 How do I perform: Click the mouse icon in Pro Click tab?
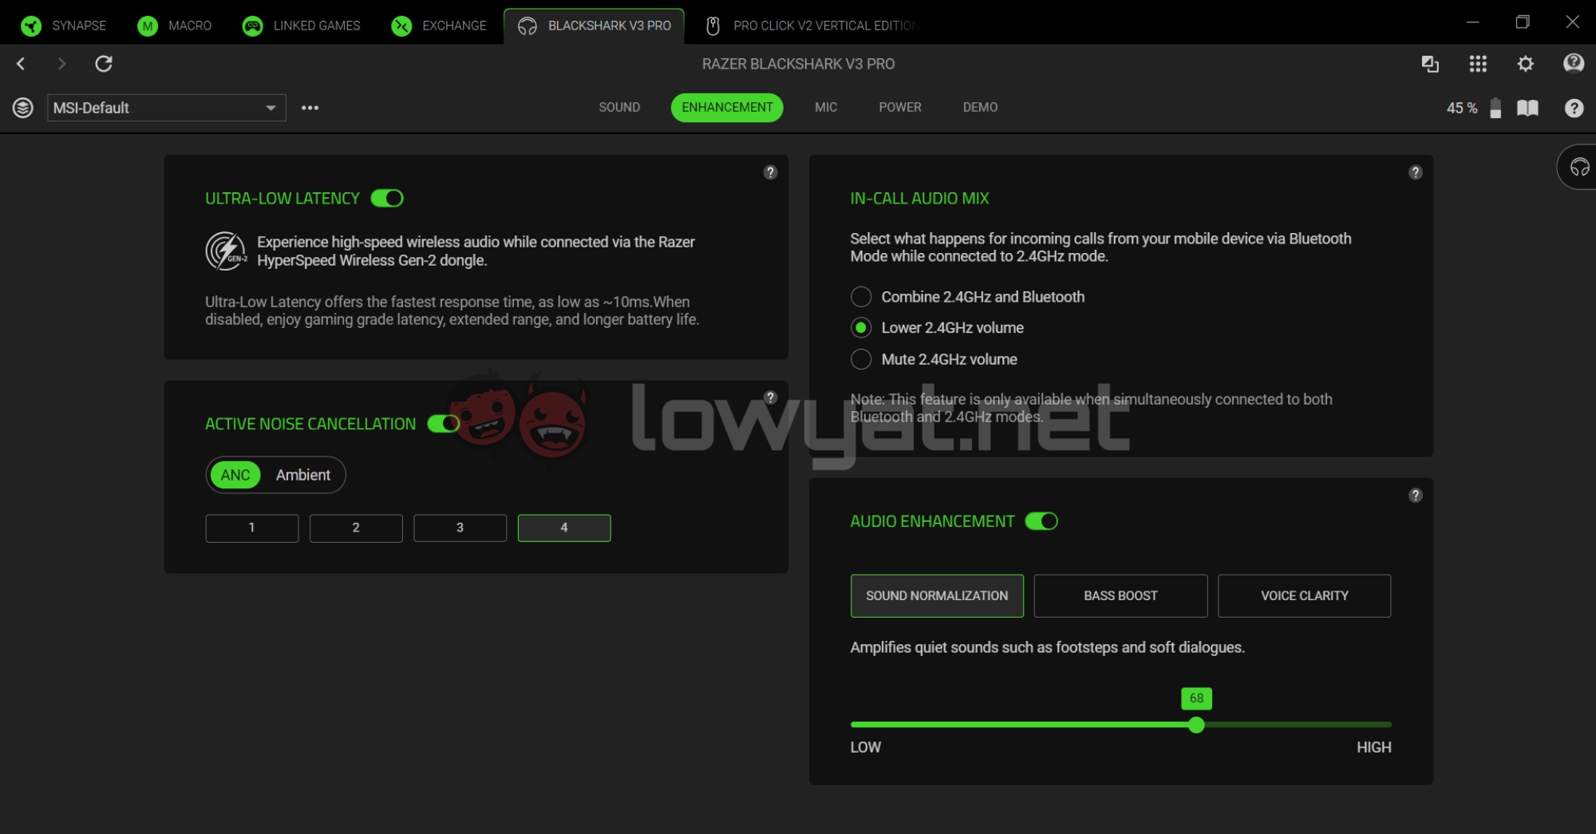(713, 26)
